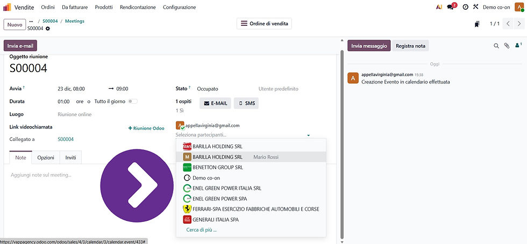
Task: Click the followers person icon
Action: [x=518, y=45]
